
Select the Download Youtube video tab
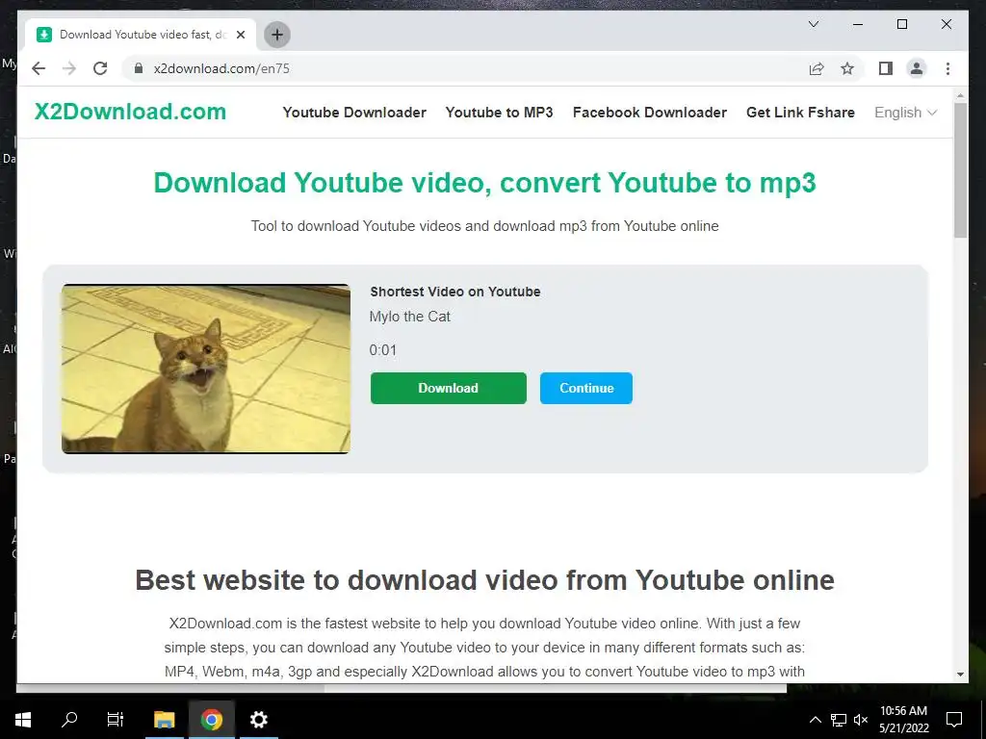(x=140, y=35)
